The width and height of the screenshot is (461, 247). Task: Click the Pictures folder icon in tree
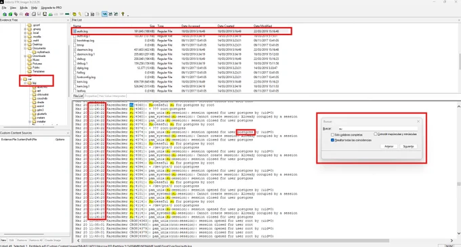point(30,63)
